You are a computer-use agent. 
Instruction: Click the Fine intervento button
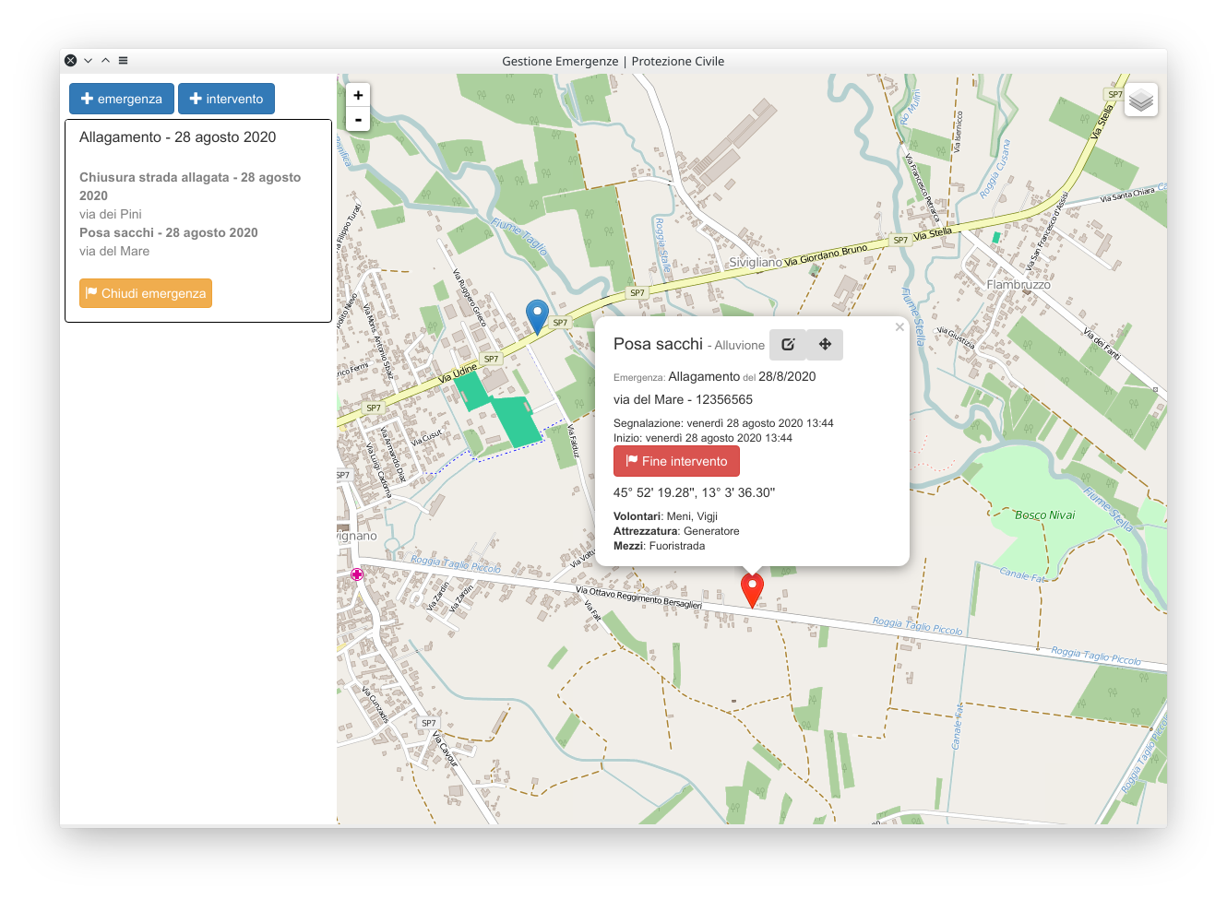(x=676, y=461)
